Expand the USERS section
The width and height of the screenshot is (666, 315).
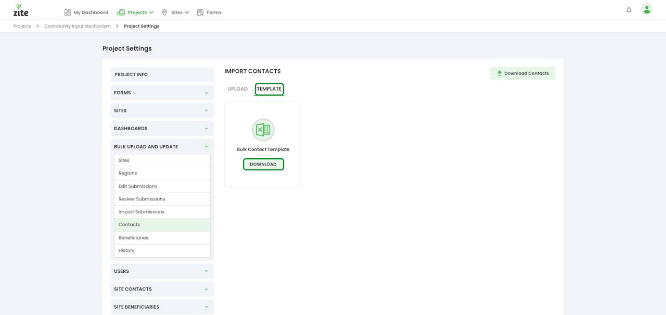coord(162,271)
